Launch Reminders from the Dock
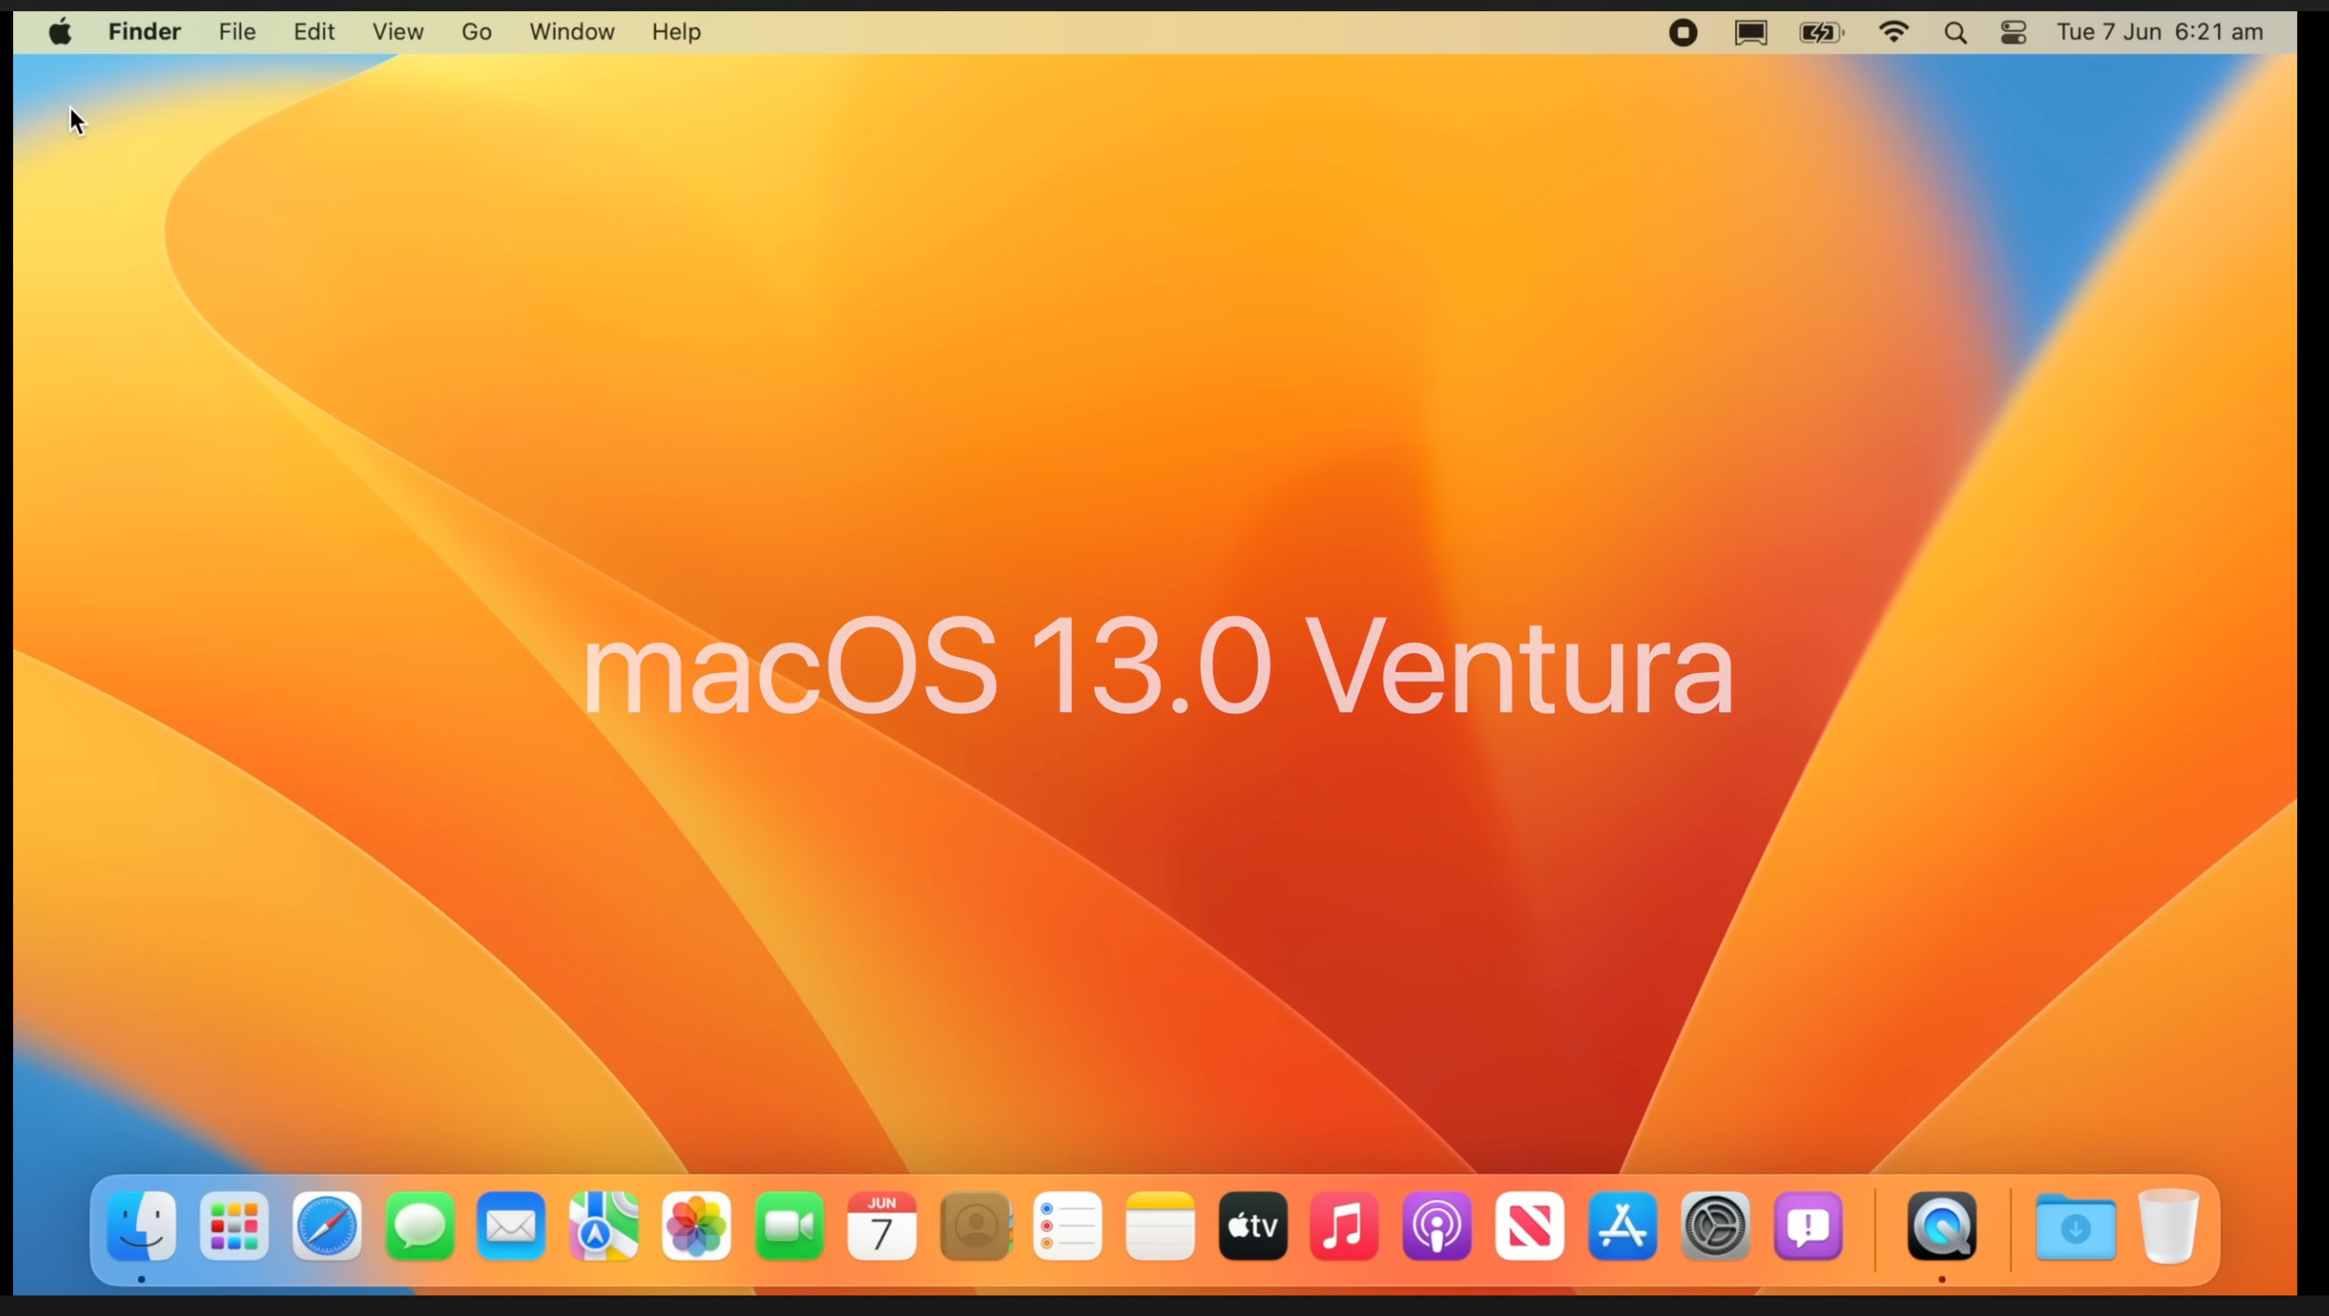The height and width of the screenshot is (1316, 2329). point(1068,1227)
